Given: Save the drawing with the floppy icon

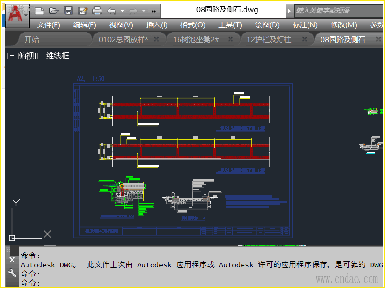Looking at the screenshot, I should pos(68,11).
